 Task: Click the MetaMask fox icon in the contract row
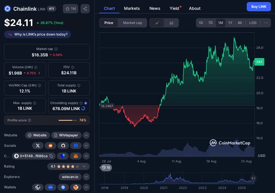[x=76, y=156]
